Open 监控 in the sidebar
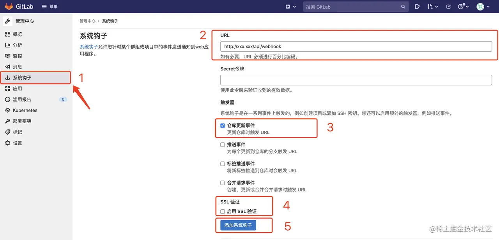This screenshot has width=499, height=240. tap(36, 56)
